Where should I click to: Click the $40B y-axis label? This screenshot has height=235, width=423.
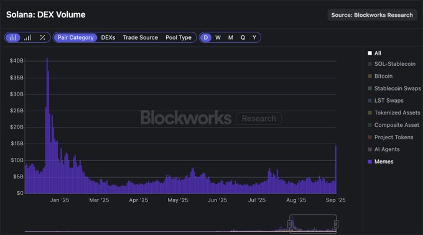tap(16, 61)
